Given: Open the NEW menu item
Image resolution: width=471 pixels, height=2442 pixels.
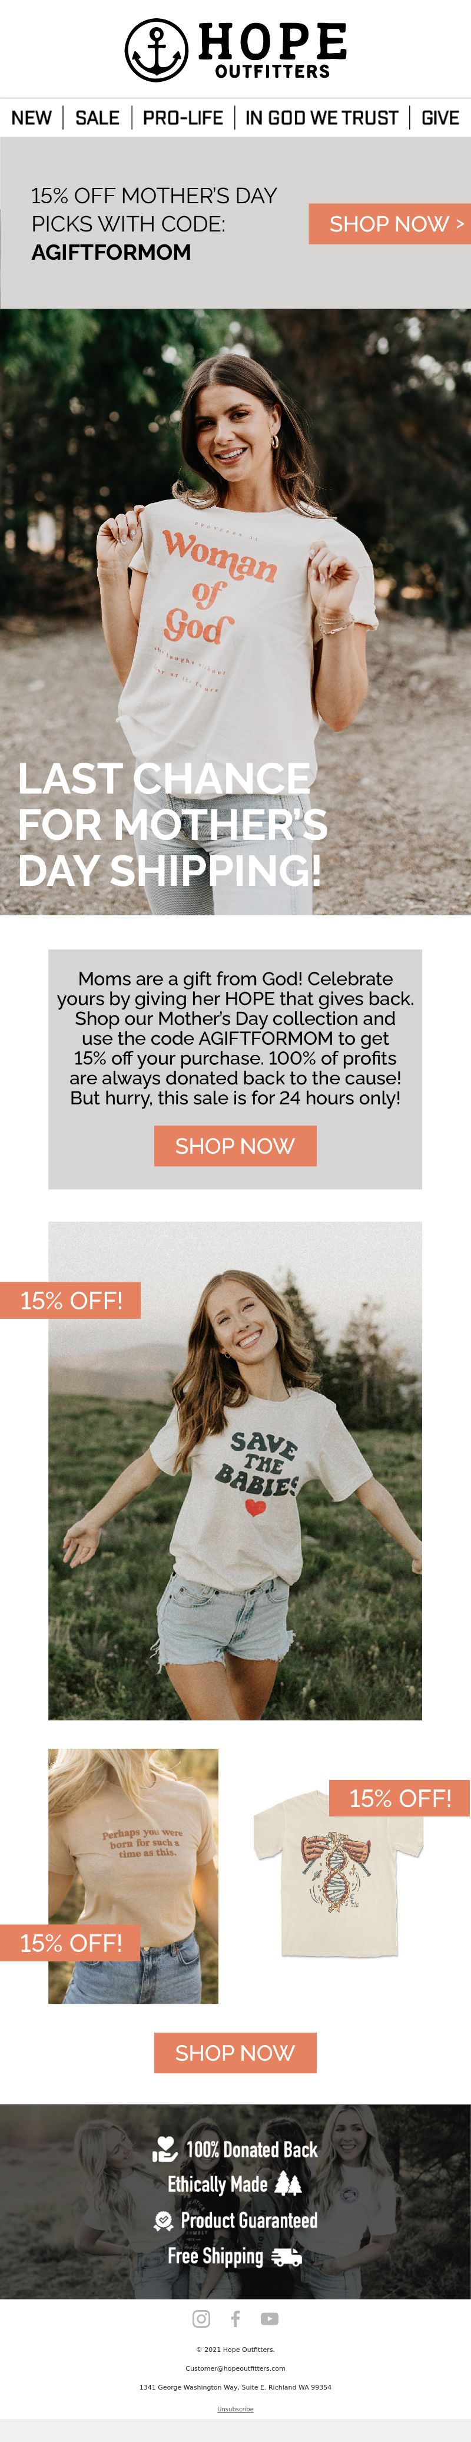Looking at the screenshot, I should 31,118.
